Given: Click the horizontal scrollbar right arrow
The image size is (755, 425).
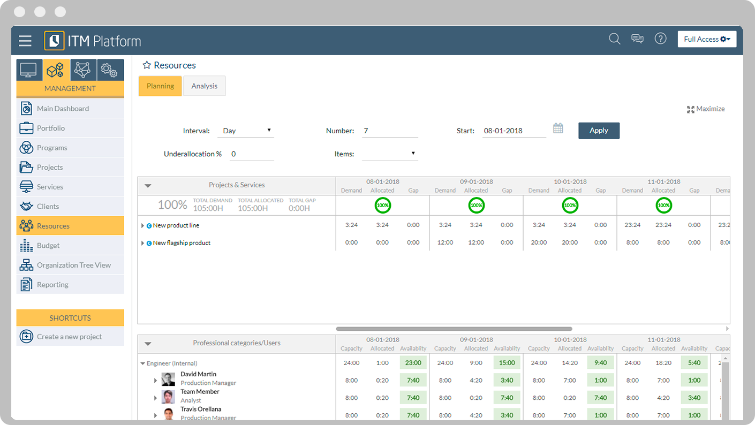Looking at the screenshot, I should click(x=727, y=329).
